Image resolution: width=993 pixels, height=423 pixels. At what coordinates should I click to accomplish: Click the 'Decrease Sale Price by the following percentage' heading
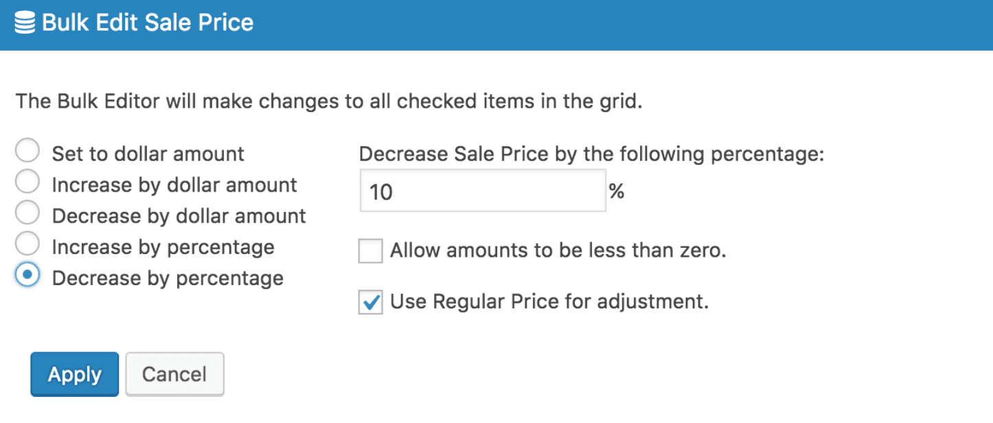(591, 154)
